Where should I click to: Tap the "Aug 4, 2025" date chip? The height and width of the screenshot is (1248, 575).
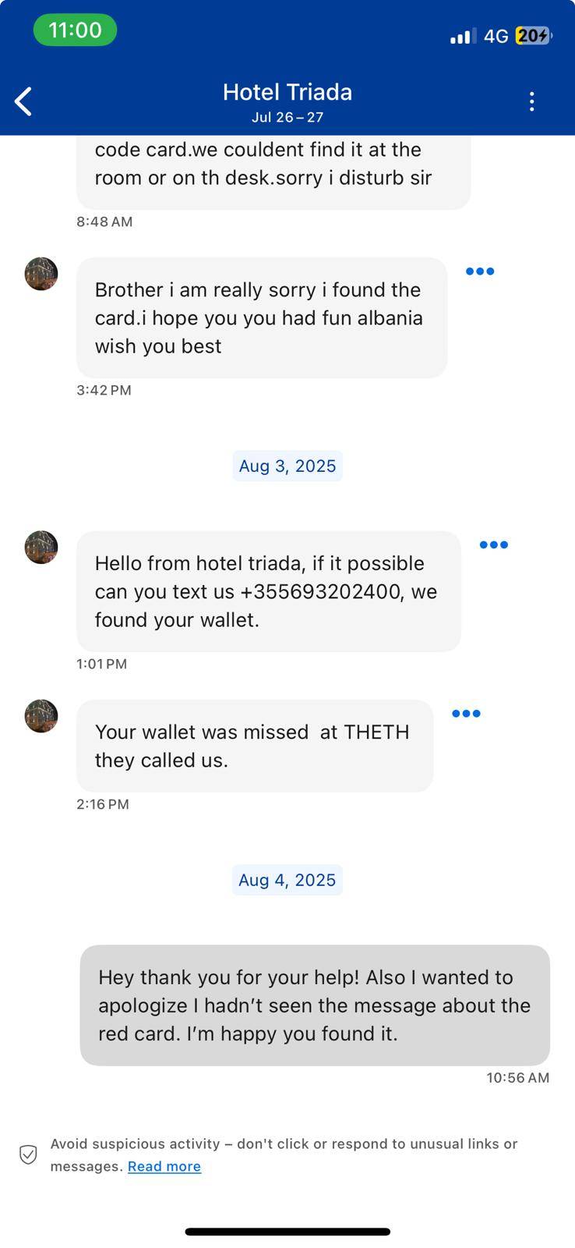(x=287, y=880)
